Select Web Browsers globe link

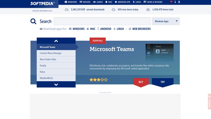140,29
